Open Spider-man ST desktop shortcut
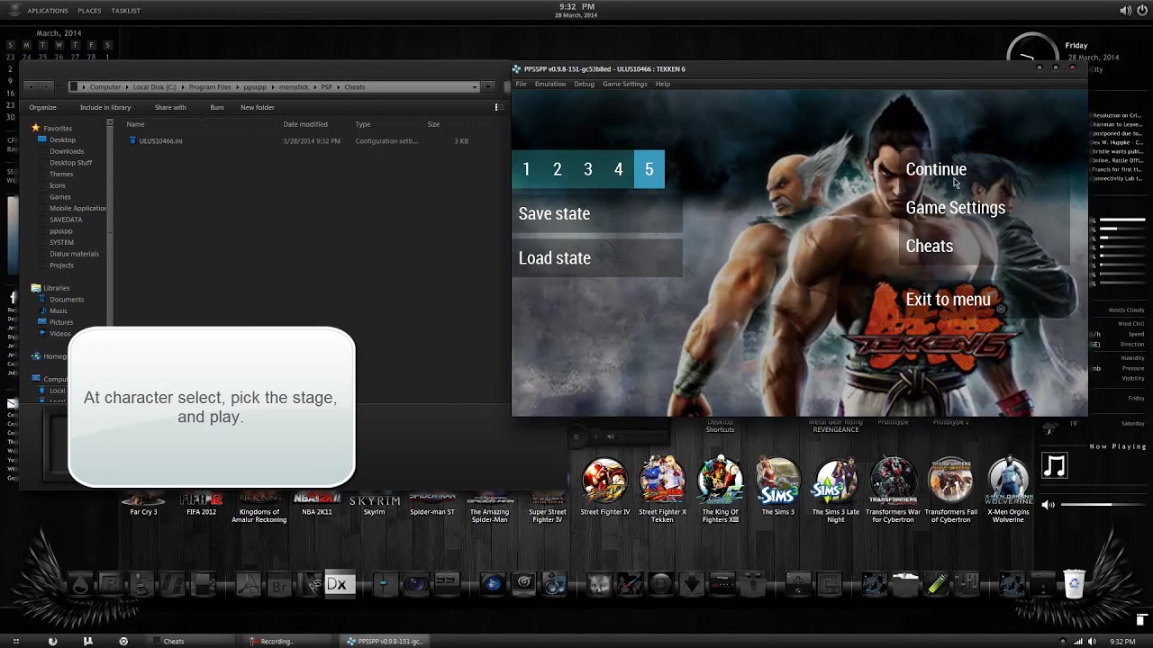Screen dimensions: 1153x648 [432, 501]
